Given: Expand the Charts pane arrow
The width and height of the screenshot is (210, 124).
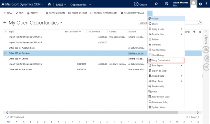Looking at the screenshot, I should tap(206, 31).
